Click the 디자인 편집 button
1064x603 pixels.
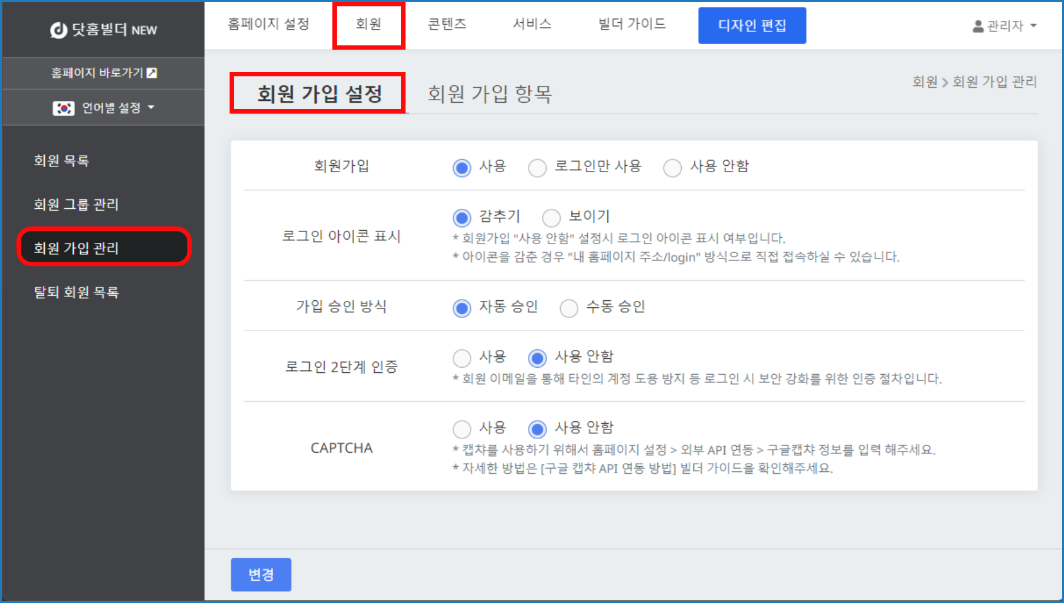[752, 26]
